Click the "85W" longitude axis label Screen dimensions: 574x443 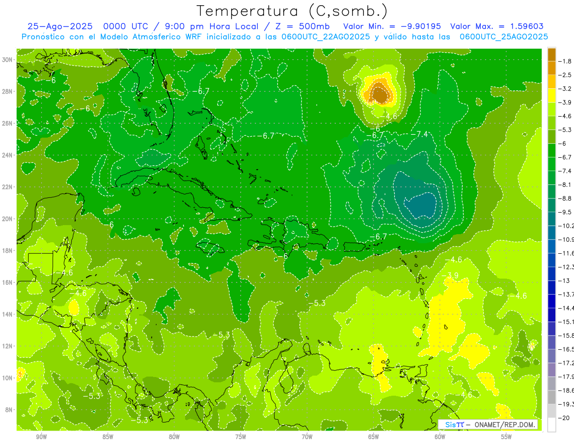click(x=108, y=437)
